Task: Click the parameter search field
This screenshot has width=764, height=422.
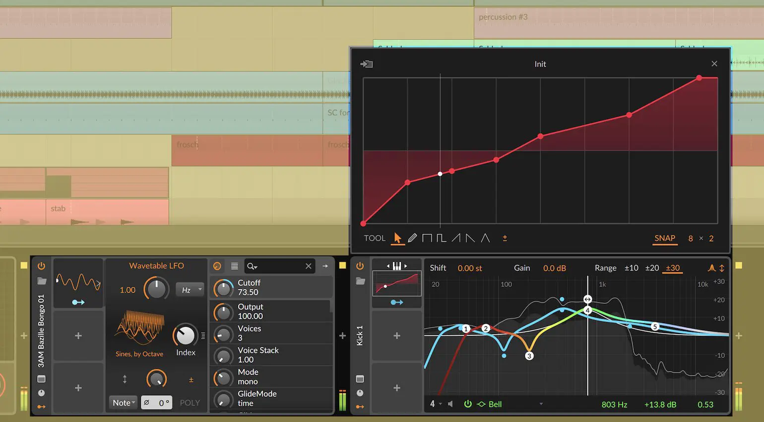Action: [278, 266]
